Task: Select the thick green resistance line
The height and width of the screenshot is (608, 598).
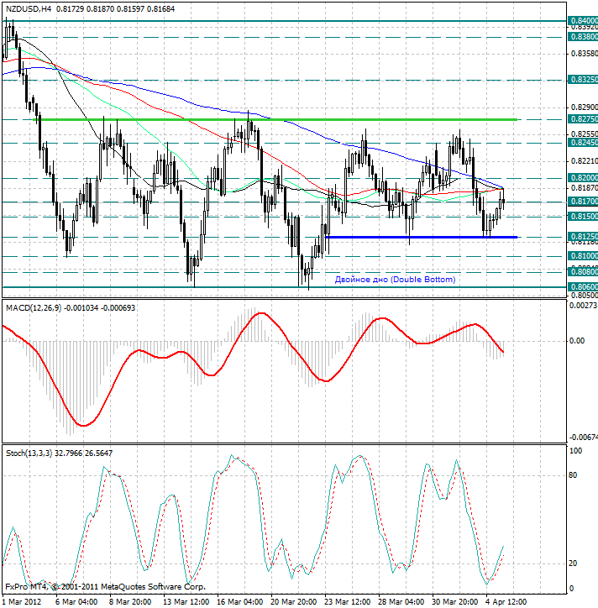Action: pos(277,119)
